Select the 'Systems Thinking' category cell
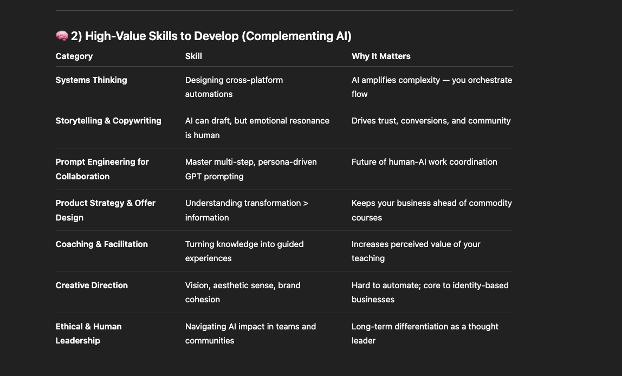 [91, 80]
